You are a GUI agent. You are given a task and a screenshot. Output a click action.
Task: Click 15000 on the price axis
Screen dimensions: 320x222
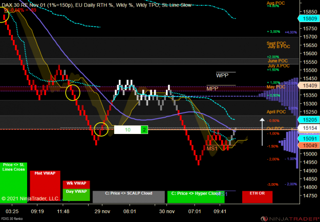(309, 154)
